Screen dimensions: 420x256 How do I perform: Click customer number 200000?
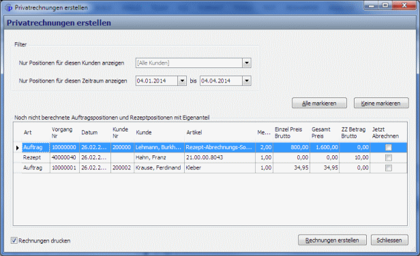(123, 147)
